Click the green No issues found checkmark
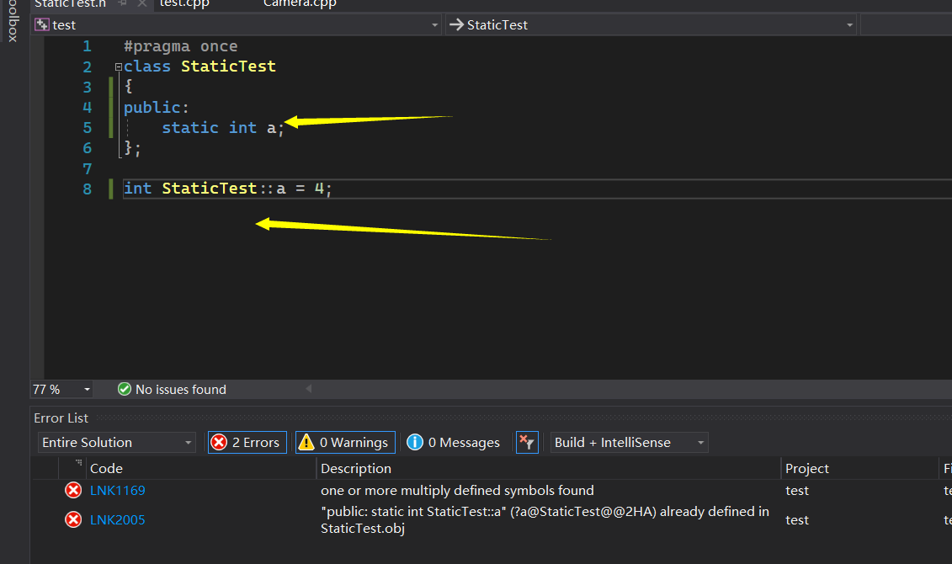The width and height of the screenshot is (952, 564). tap(125, 390)
